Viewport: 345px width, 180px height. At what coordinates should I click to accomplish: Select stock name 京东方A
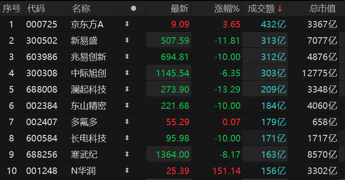(87, 24)
